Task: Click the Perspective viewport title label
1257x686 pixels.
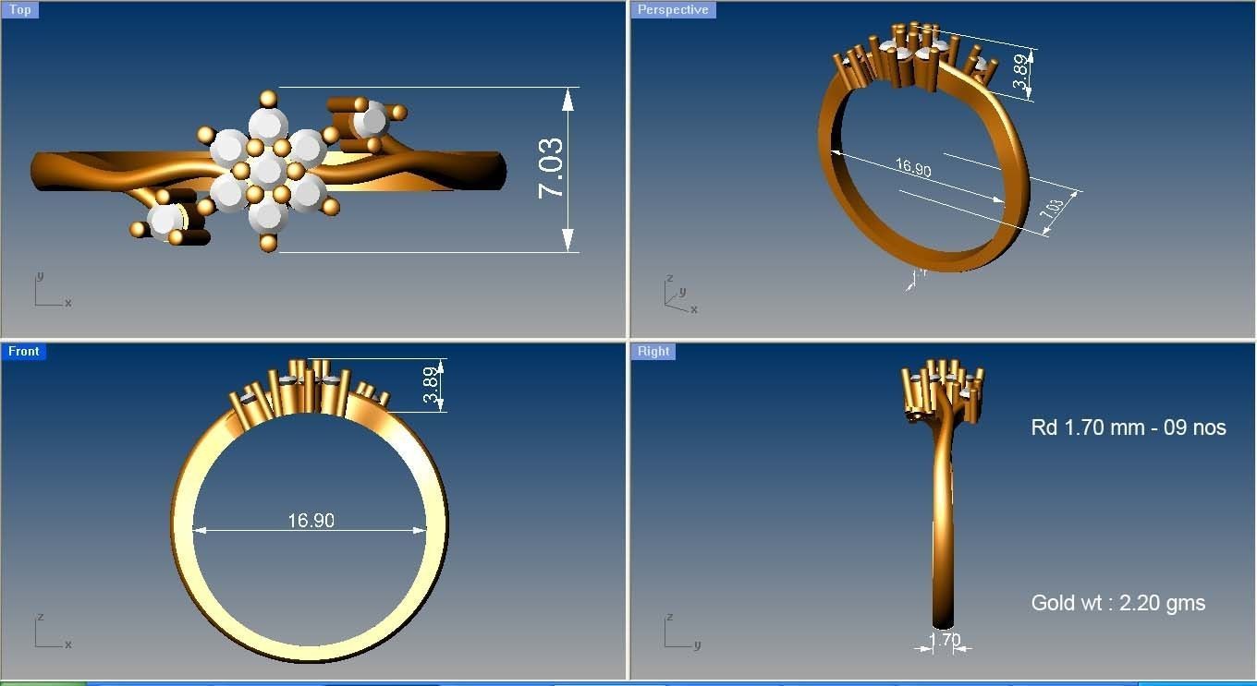Action: pos(673,10)
